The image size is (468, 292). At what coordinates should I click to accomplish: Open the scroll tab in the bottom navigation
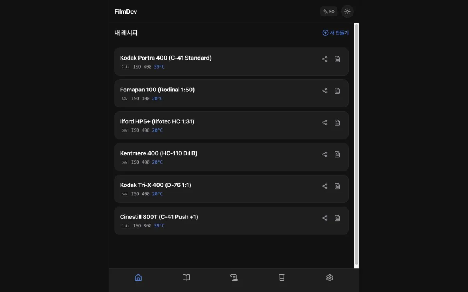(x=234, y=278)
